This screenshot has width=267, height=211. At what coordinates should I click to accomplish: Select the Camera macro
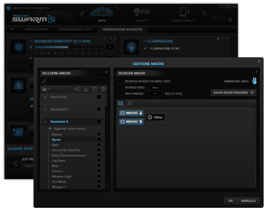point(57,171)
